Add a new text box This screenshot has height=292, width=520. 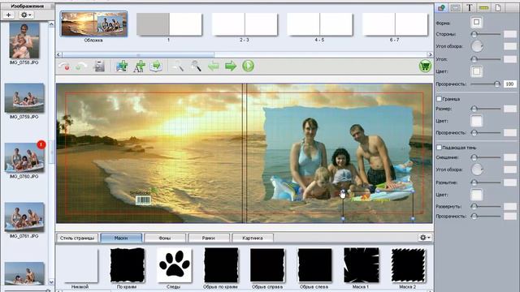pyautogui.click(x=139, y=67)
